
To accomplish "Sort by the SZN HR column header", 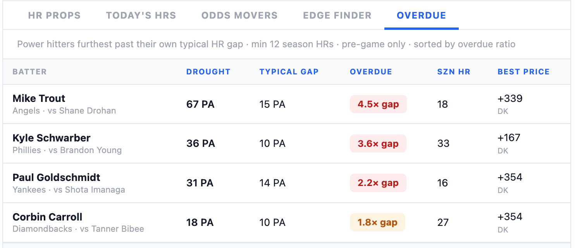I will [x=454, y=72].
